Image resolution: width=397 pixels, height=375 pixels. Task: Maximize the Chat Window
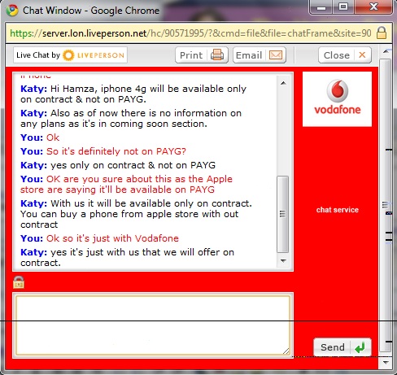(343, 7)
